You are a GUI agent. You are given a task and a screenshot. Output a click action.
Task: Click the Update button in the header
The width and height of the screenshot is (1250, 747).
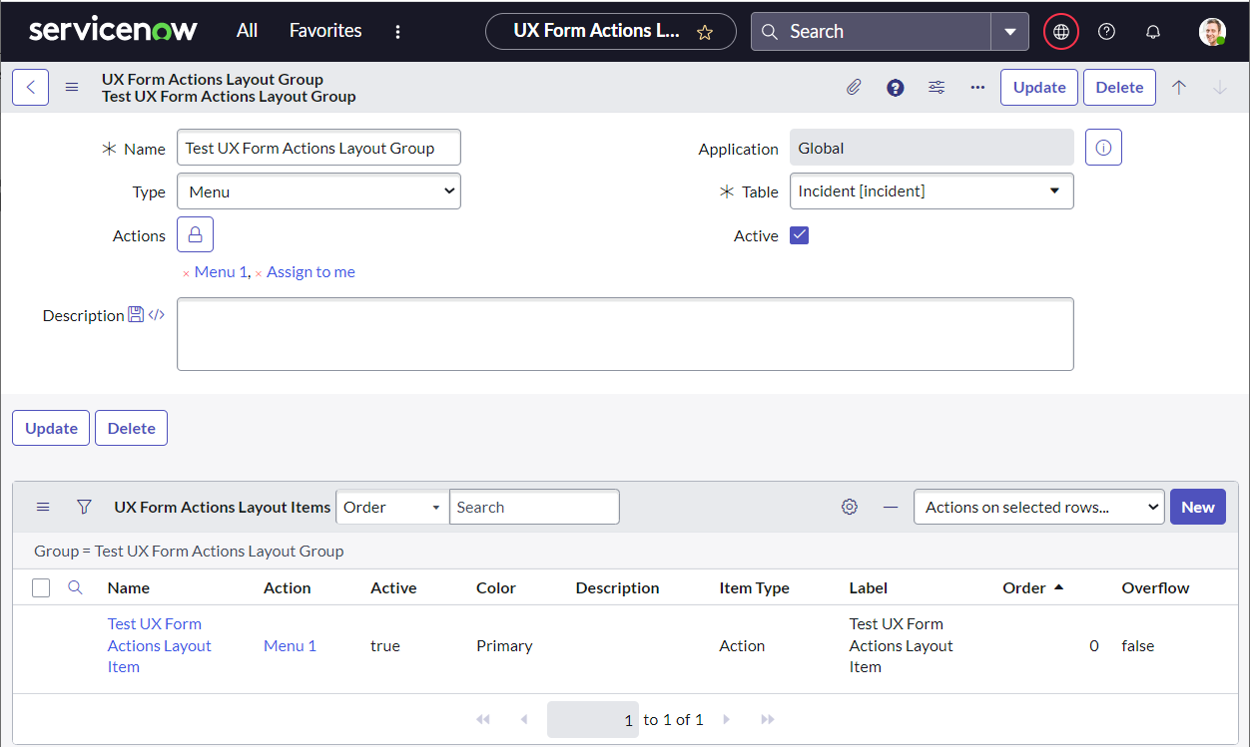pos(1038,87)
